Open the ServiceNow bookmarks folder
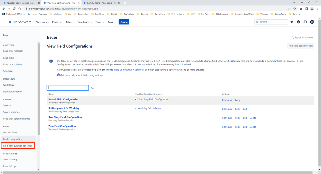 tap(81, 14)
